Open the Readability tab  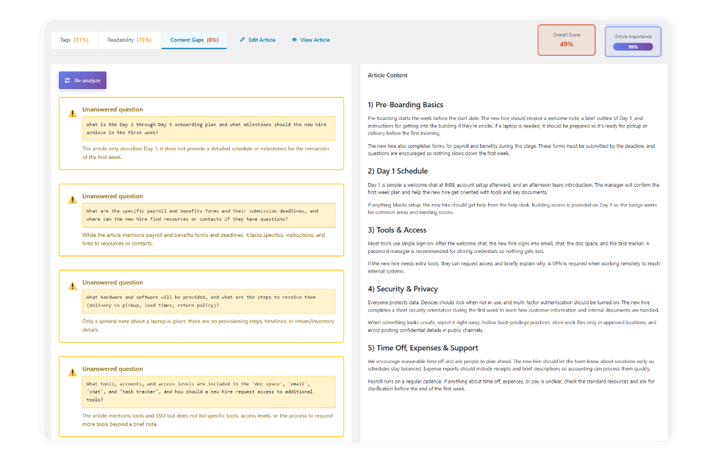pyautogui.click(x=129, y=40)
